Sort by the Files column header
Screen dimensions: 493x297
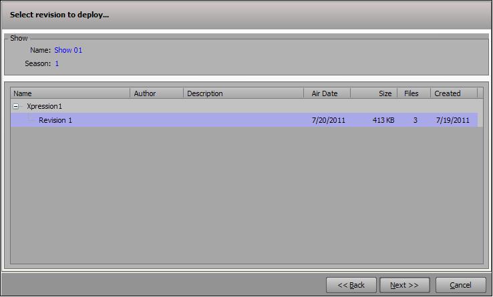[414, 93]
